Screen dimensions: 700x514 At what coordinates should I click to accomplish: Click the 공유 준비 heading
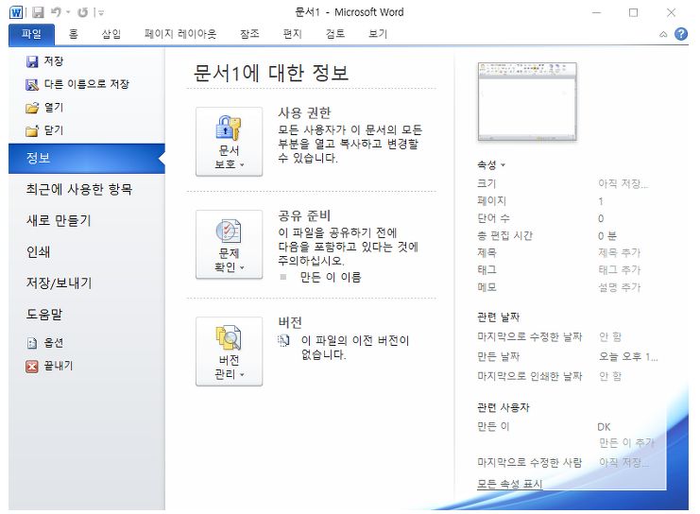304,215
